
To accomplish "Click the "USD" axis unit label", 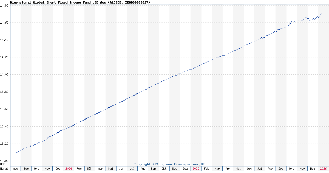I will click(x=3, y=165).
